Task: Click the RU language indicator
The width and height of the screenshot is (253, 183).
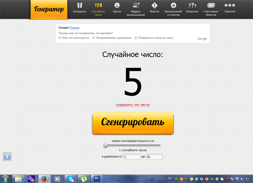Action: (x=170, y=178)
